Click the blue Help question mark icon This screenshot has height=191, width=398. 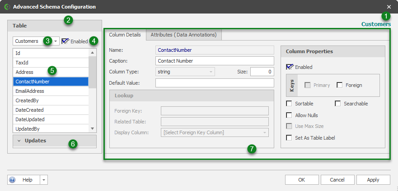tap(12, 180)
